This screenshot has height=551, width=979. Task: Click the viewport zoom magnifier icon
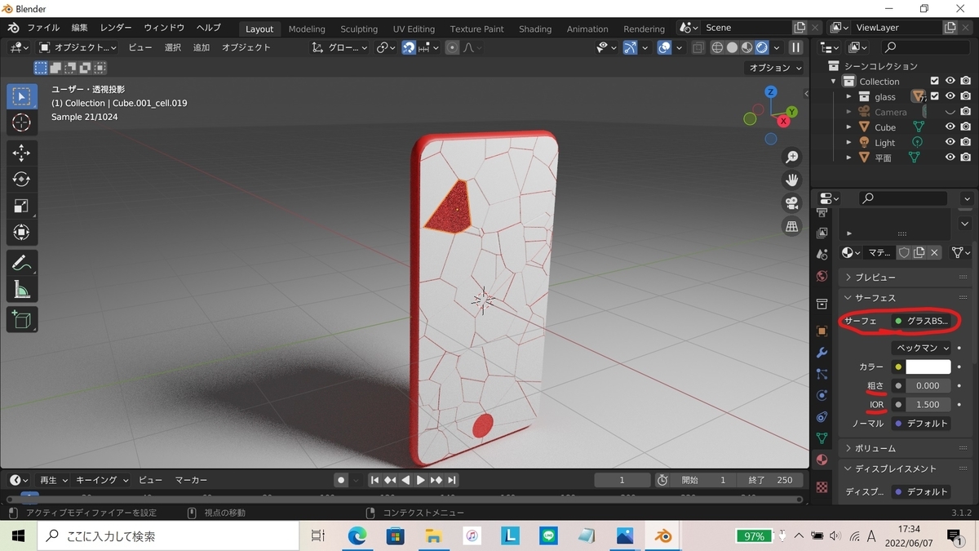[791, 157]
